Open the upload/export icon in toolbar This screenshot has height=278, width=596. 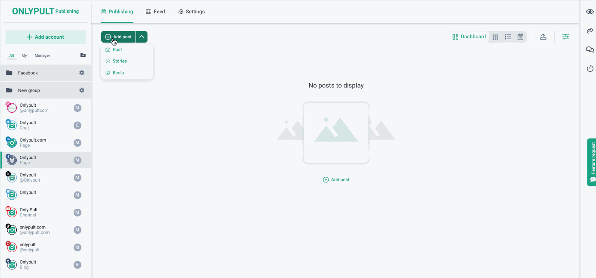coord(543,37)
